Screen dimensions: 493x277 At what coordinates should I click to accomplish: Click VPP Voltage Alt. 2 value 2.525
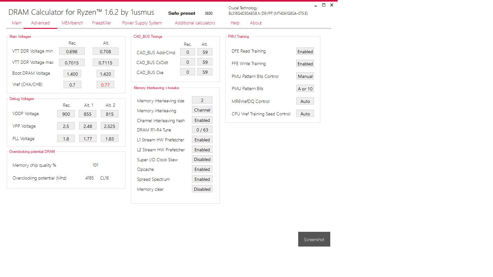pos(110,126)
